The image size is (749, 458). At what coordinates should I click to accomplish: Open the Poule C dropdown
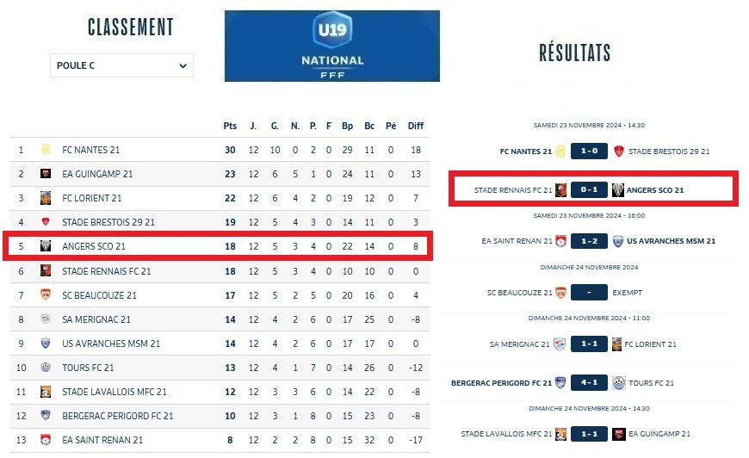click(121, 65)
